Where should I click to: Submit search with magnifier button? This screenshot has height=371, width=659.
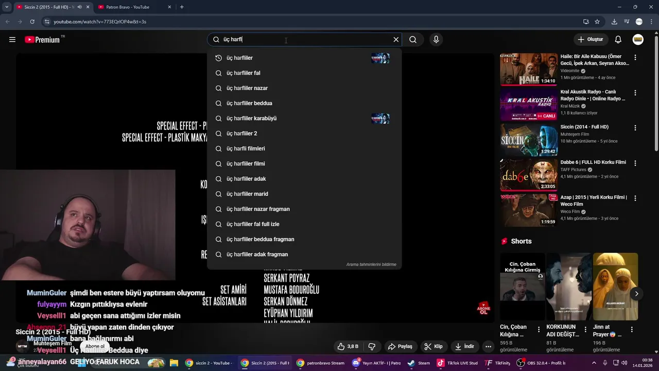pyautogui.click(x=413, y=40)
